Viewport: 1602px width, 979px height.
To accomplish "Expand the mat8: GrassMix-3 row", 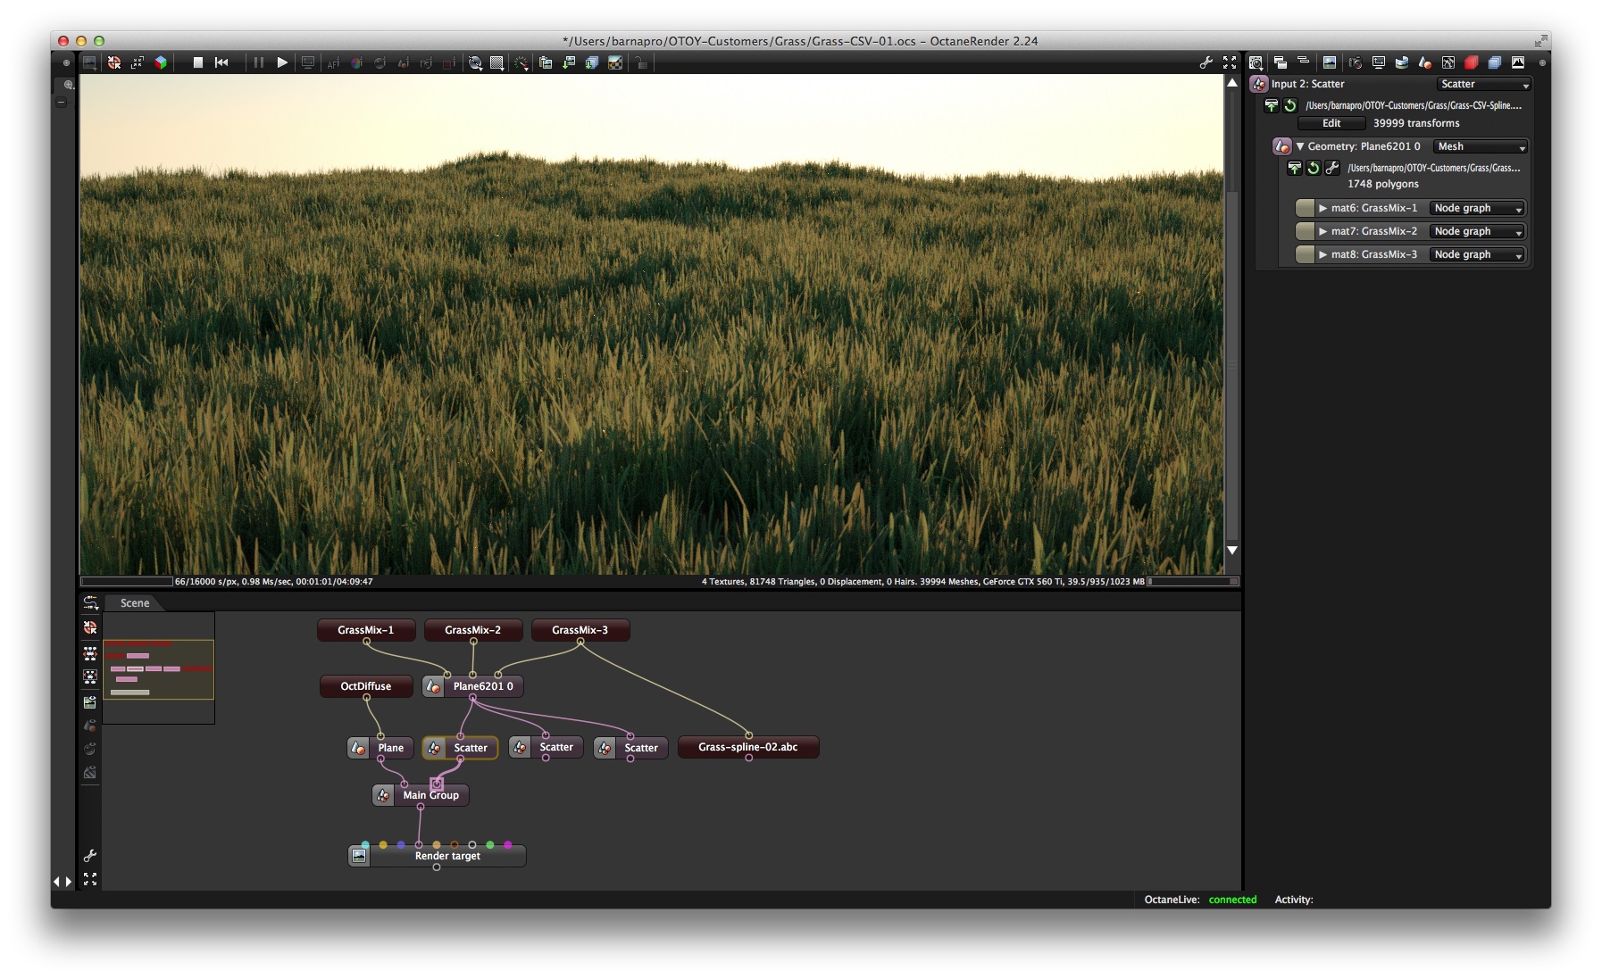I will (1323, 254).
